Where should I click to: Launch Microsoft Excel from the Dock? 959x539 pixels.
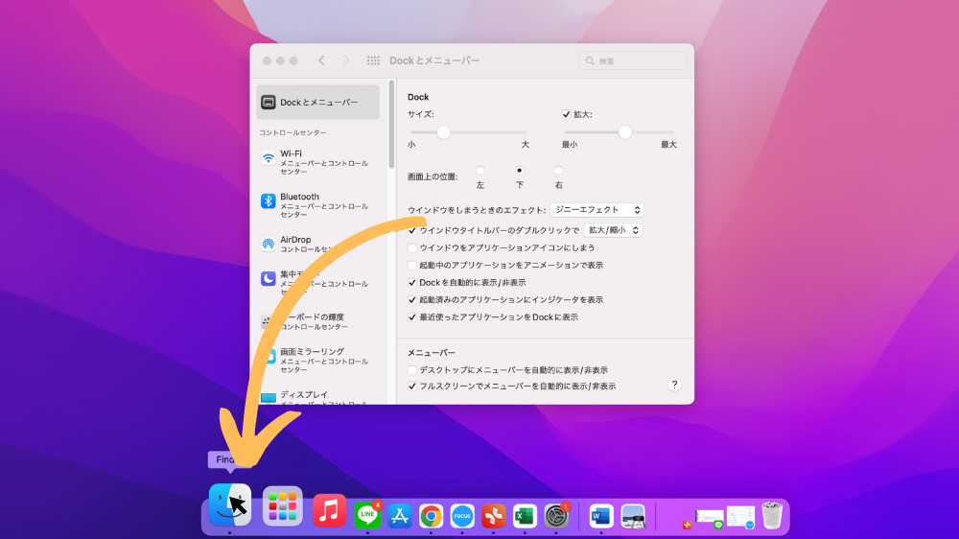[525, 516]
